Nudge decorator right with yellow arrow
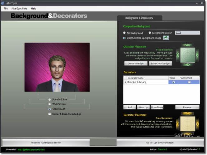 [x=198, y=124]
